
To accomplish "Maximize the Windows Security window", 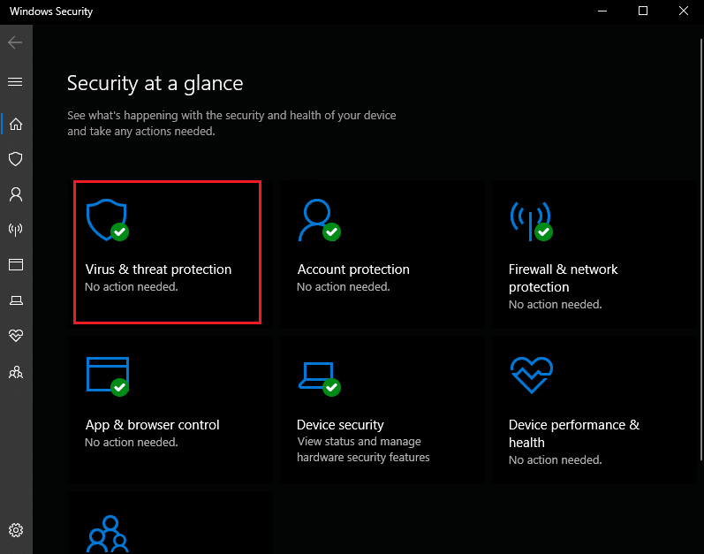I will tap(643, 11).
